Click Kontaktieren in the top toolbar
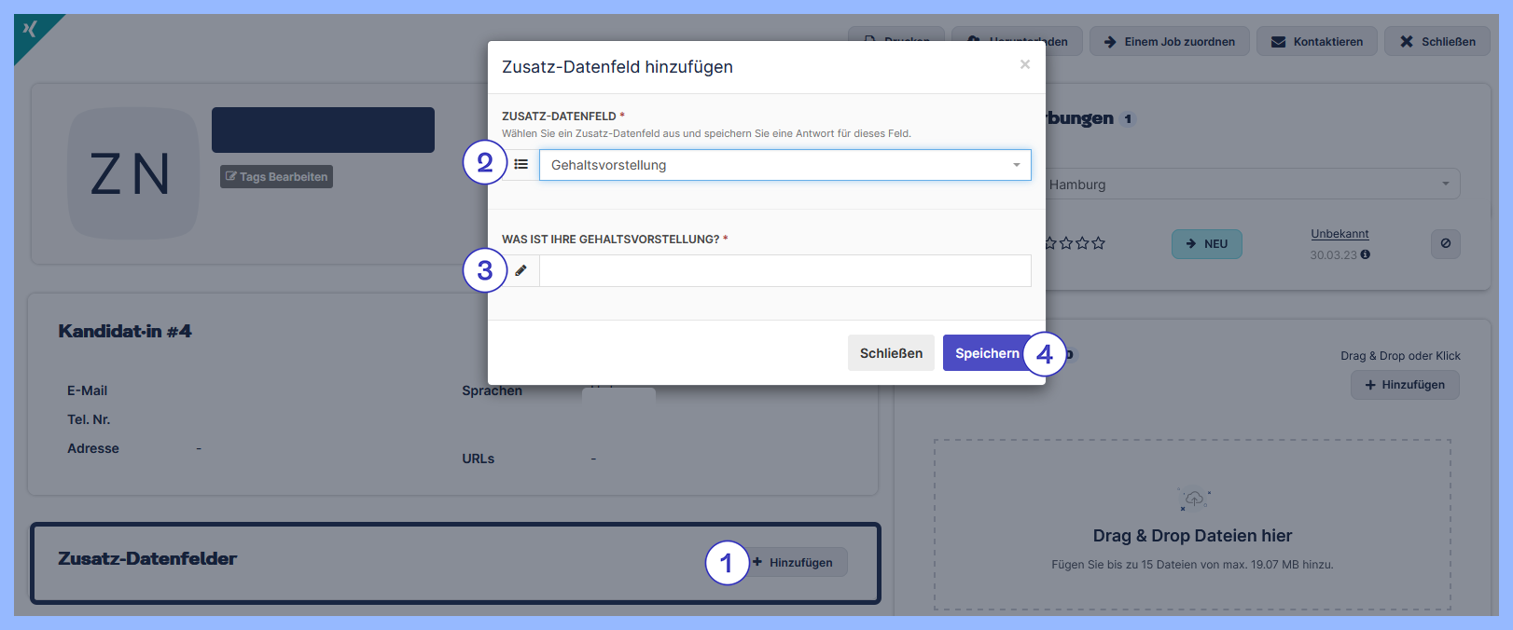1513x630 pixels. [x=1316, y=42]
